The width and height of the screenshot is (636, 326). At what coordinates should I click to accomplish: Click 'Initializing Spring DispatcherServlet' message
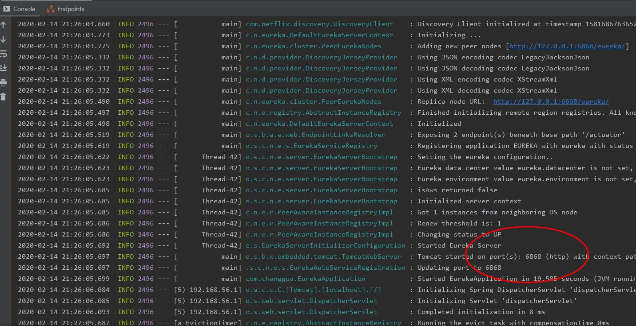(526, 290)
